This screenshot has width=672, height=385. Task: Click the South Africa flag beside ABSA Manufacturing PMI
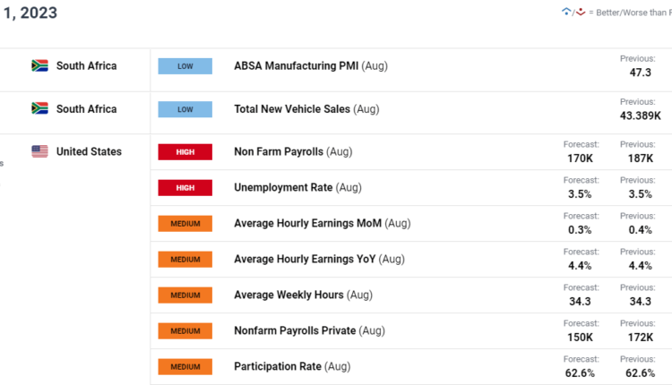pyautogui.click(x=39, y=66)
